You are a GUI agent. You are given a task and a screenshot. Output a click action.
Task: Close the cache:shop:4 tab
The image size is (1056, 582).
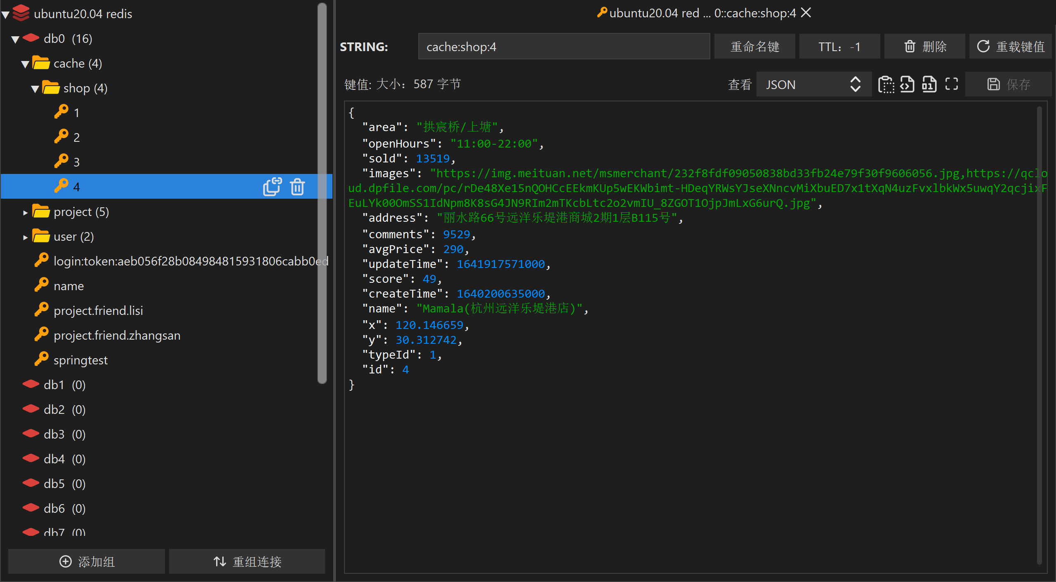[806, 13]
